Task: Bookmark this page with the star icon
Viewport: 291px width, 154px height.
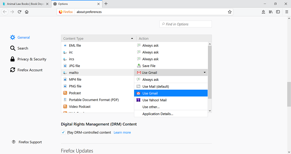Action: (230, 12)
